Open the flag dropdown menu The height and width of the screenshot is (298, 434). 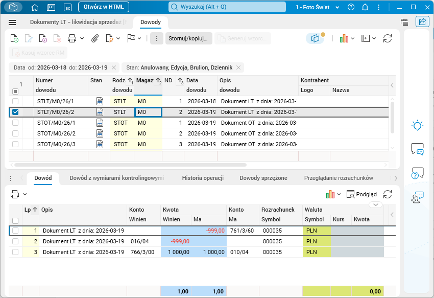[x=139, y=38]
